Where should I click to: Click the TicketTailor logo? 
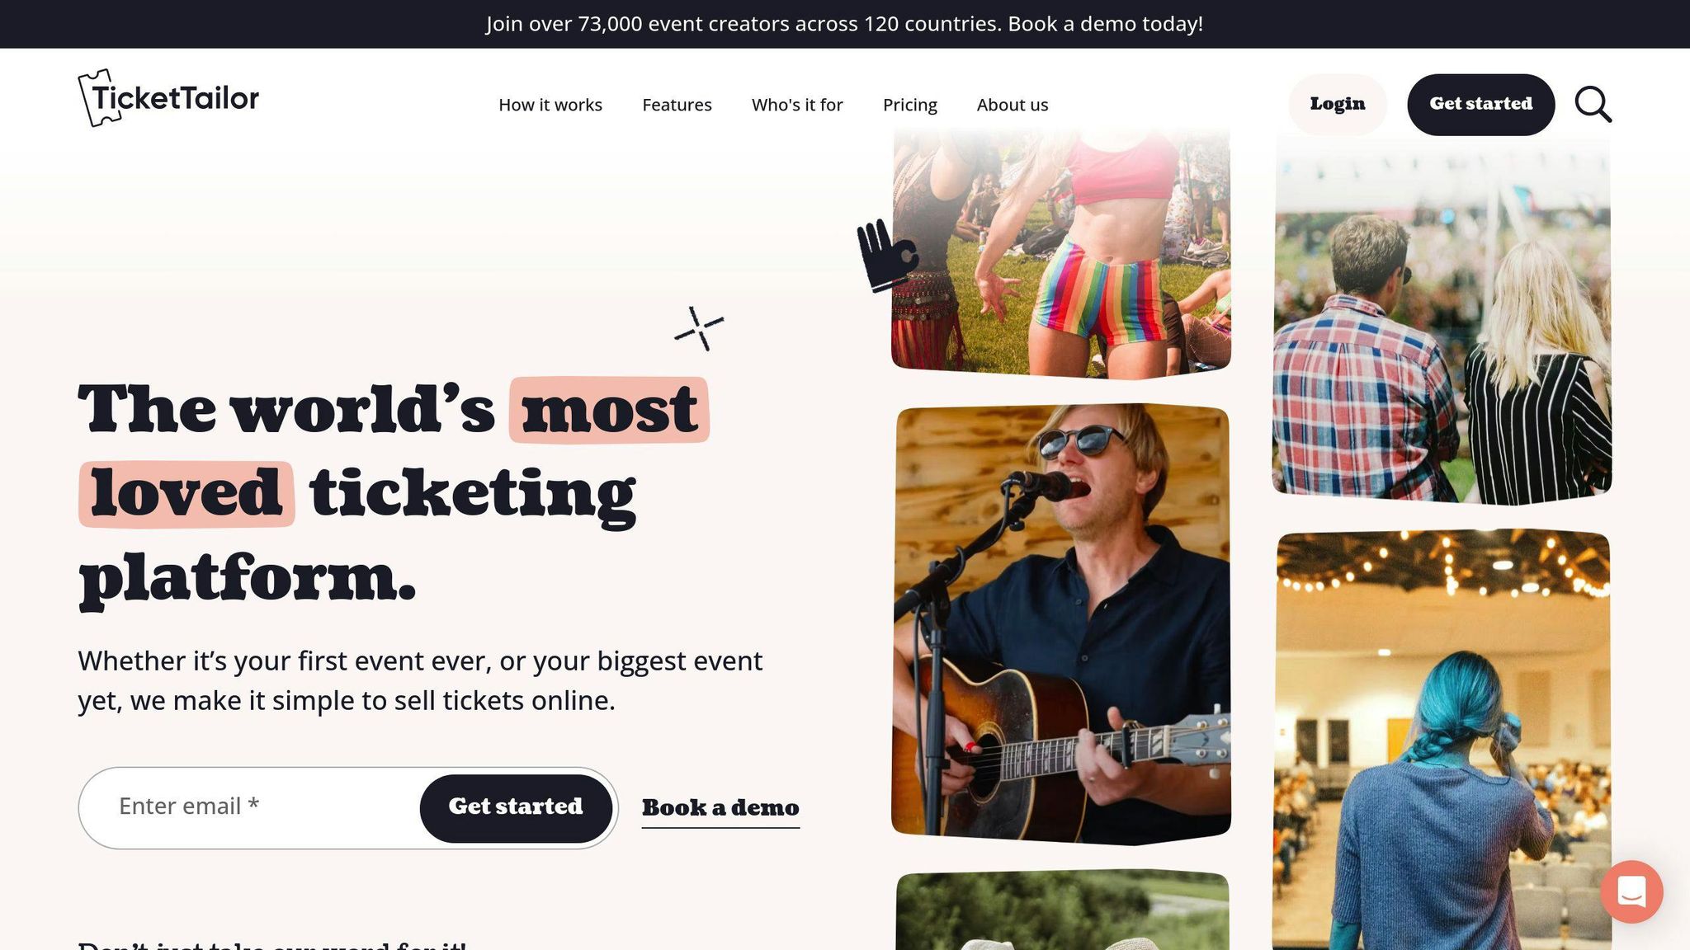[x=168, y=98]
